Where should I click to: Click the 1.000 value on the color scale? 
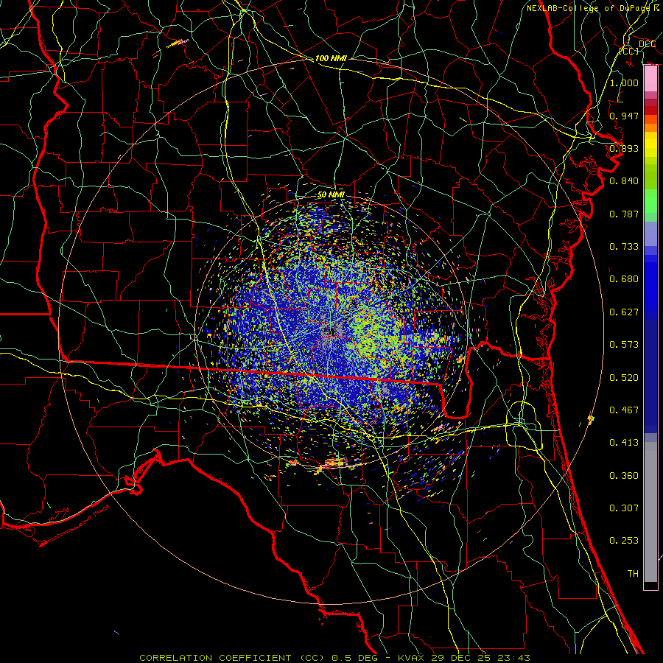click(624, 83)
